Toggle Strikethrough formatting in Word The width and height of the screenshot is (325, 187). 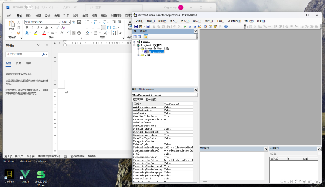pos(46,28)
